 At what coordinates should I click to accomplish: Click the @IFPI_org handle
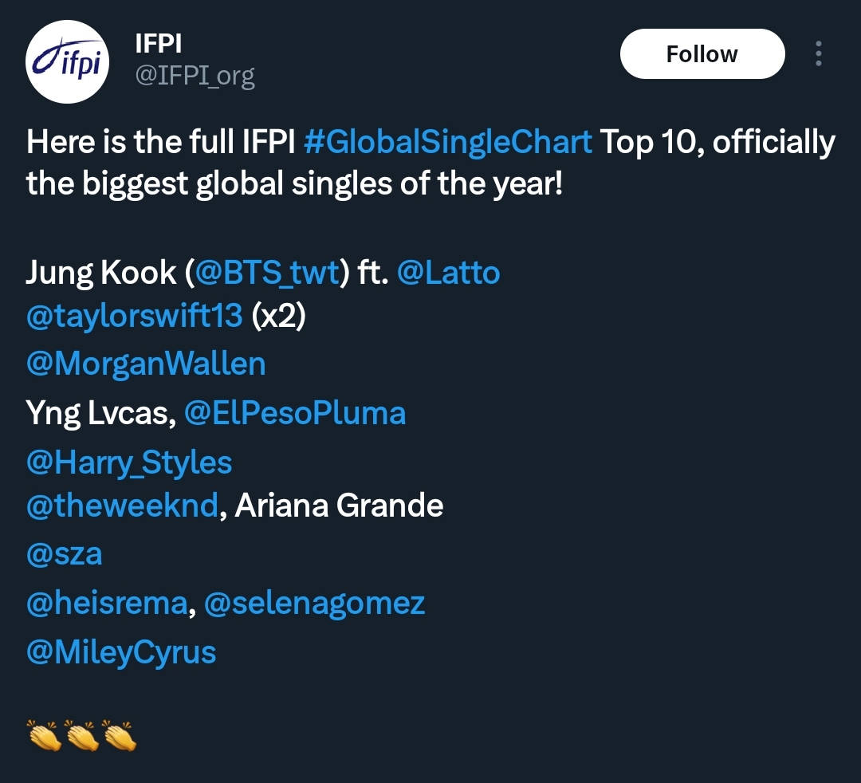195,75
